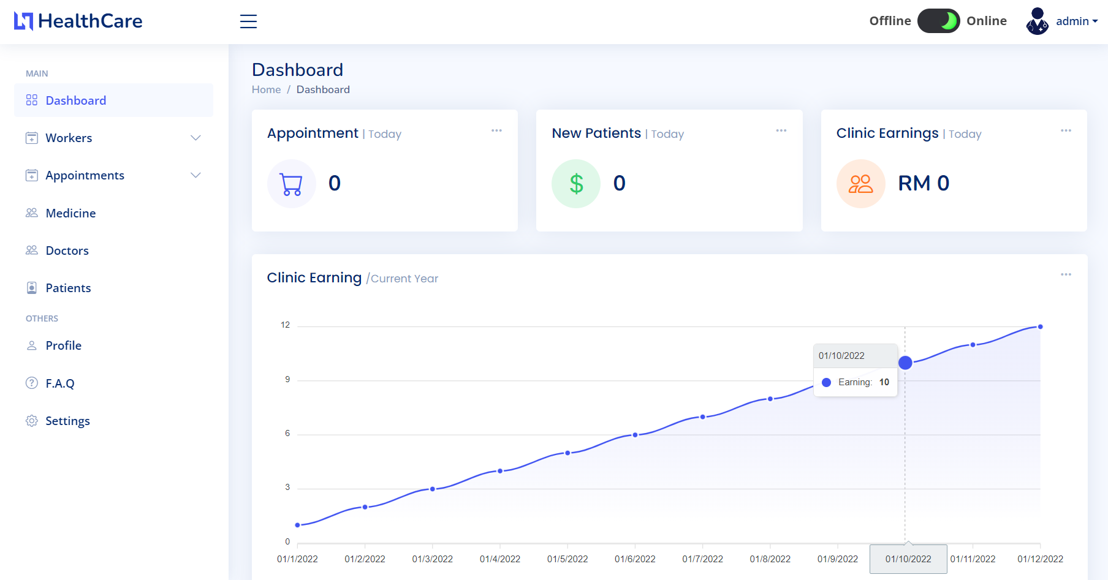Image resolution: width=1108 pixels, height=580 pixels.
Task: Select Doctors from the sidebar
Action: pos(67,250)
